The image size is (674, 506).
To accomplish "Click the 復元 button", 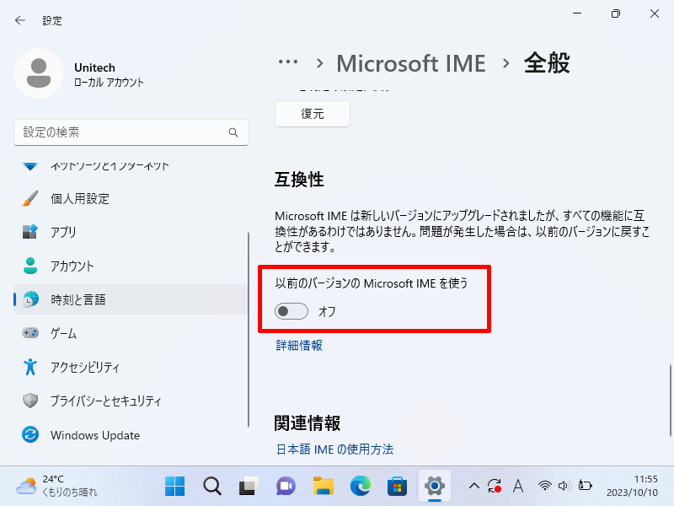I will coord(313,114).
